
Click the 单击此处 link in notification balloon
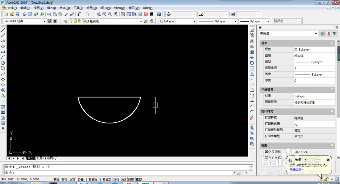296,169
